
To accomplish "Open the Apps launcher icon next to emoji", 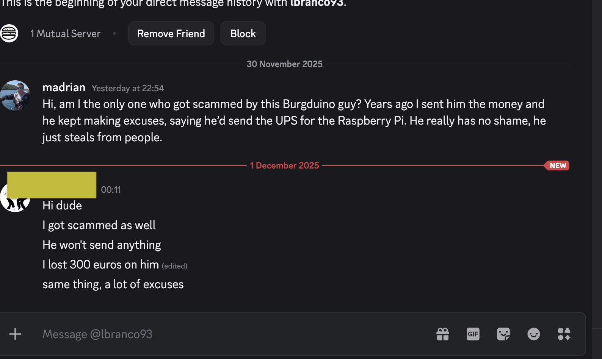I will (564, 334).
